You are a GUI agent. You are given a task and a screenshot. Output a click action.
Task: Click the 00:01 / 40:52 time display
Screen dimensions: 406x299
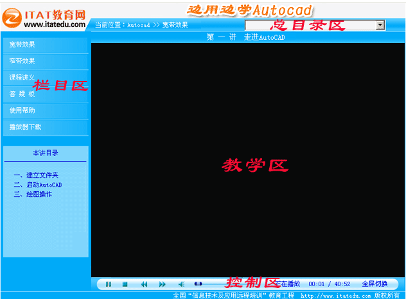(330, 284)
